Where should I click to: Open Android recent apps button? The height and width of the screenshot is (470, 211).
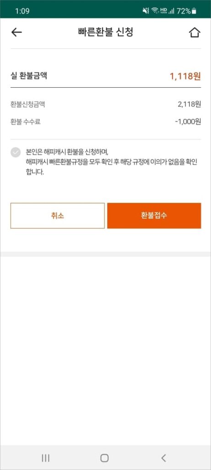pyautogui.click(x=45, y=458)
